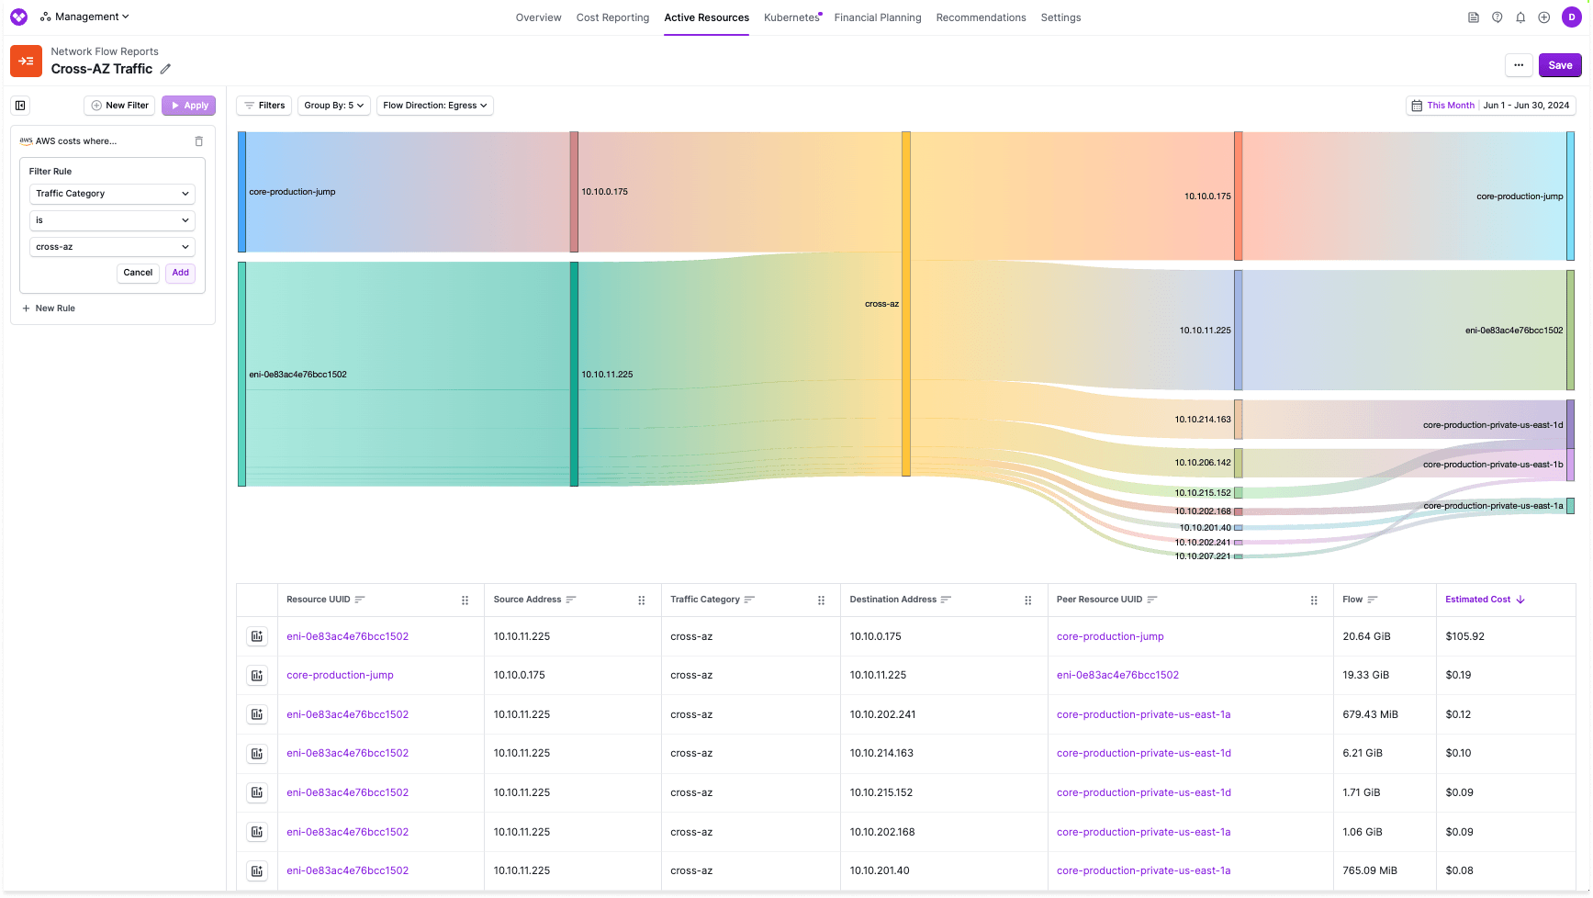Open the Flow Direction: Egress dropdown
This screenshot has width=1593, height=898.
click(434, 105)
